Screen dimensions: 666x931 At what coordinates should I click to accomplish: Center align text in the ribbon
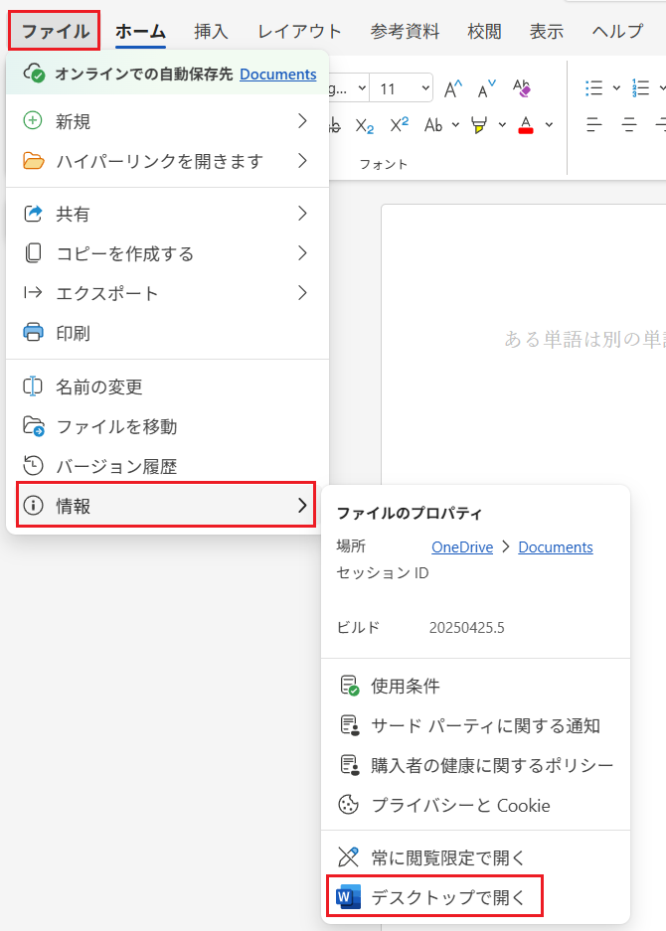tap(629, 125)
